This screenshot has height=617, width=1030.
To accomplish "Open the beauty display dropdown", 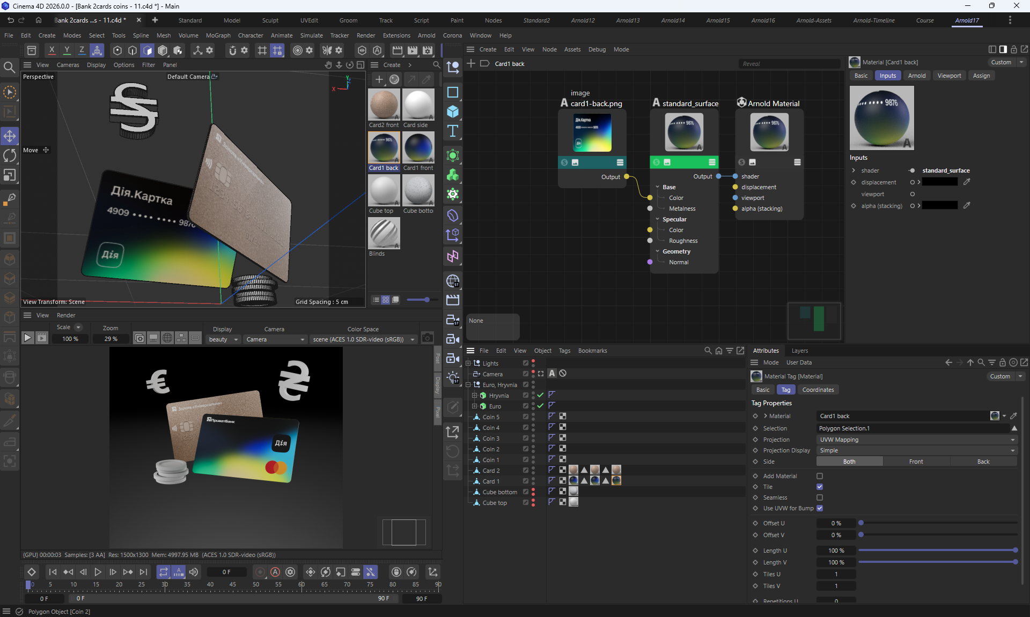I will pyautogui.click(x=223, y=339).
